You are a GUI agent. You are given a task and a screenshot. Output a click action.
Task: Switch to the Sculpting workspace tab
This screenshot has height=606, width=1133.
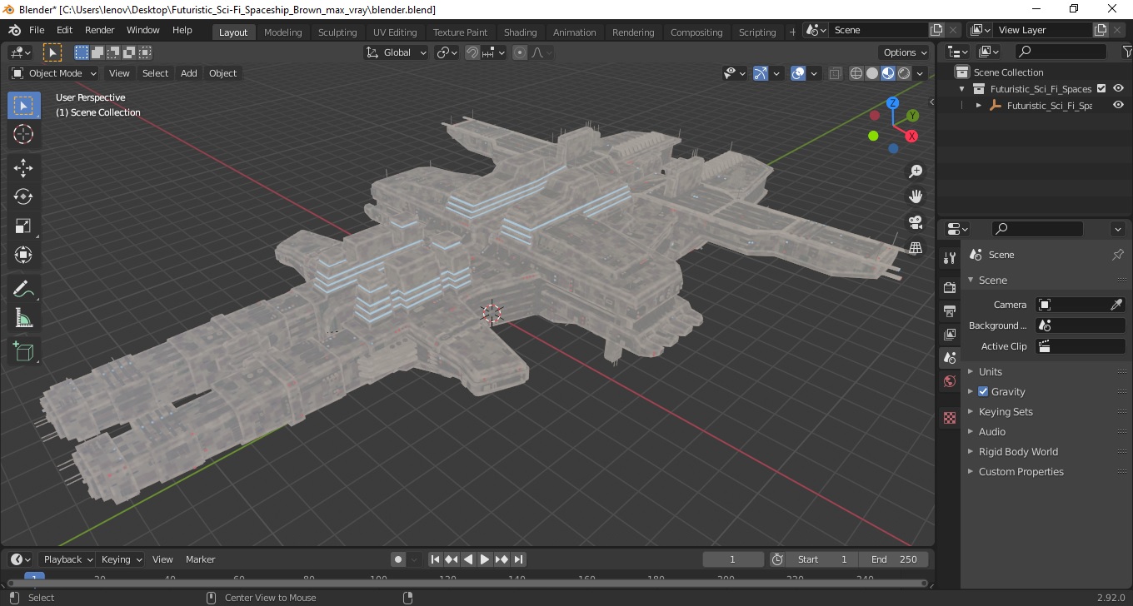(x=337, y=32)
